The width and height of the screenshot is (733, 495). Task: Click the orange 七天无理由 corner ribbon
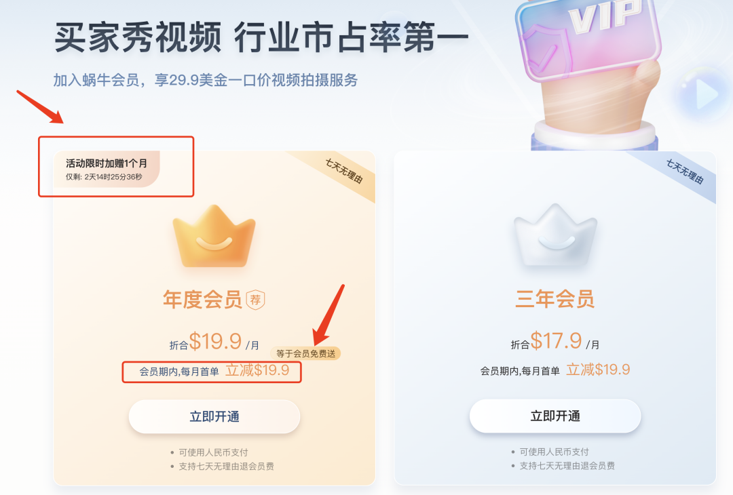[x=345, y=172]
